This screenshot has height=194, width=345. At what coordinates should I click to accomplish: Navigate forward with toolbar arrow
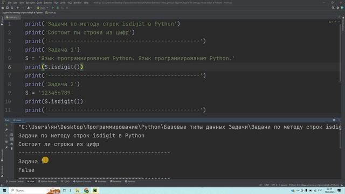tap(23, 8)
